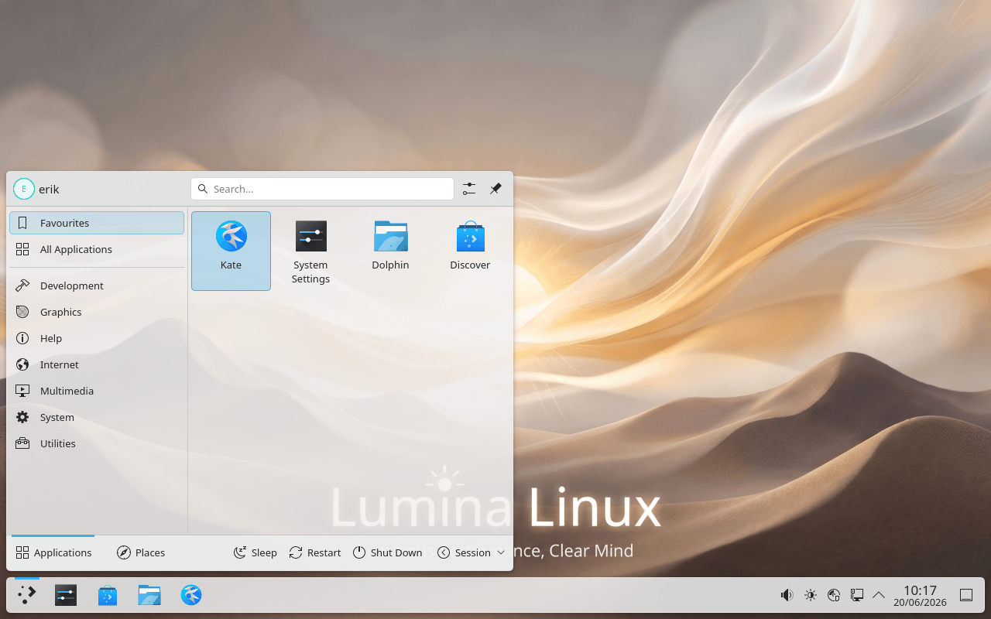The width and height of the screenshot is (991, 619).
Task: Open launcher configuration sliders icon
Action: point(469,189)
